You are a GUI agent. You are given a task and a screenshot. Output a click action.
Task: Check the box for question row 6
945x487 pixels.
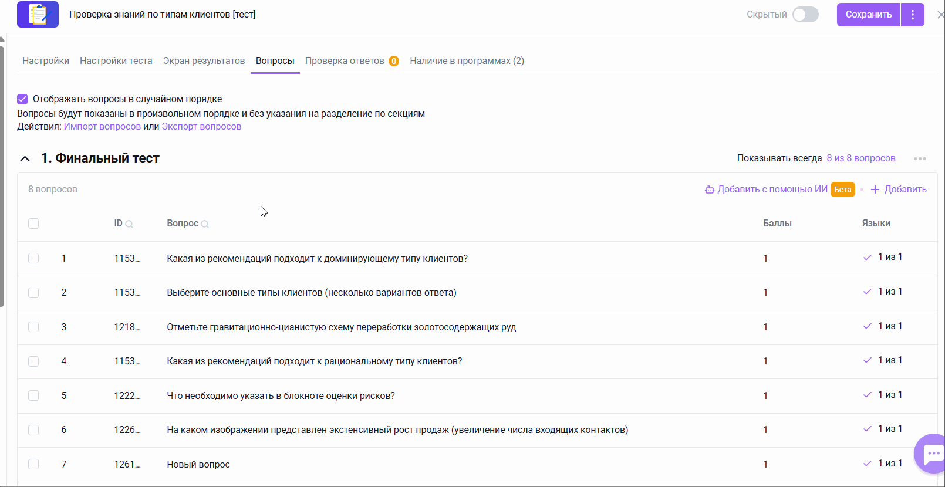[x=33, y=430]
